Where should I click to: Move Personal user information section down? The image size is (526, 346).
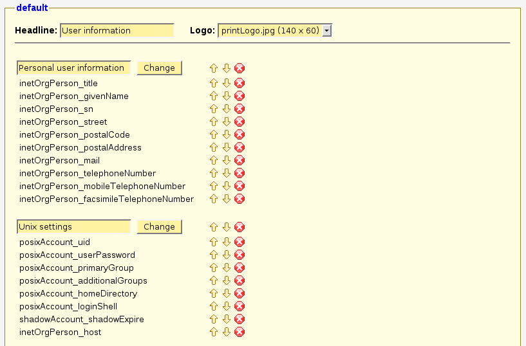point(226,68)
